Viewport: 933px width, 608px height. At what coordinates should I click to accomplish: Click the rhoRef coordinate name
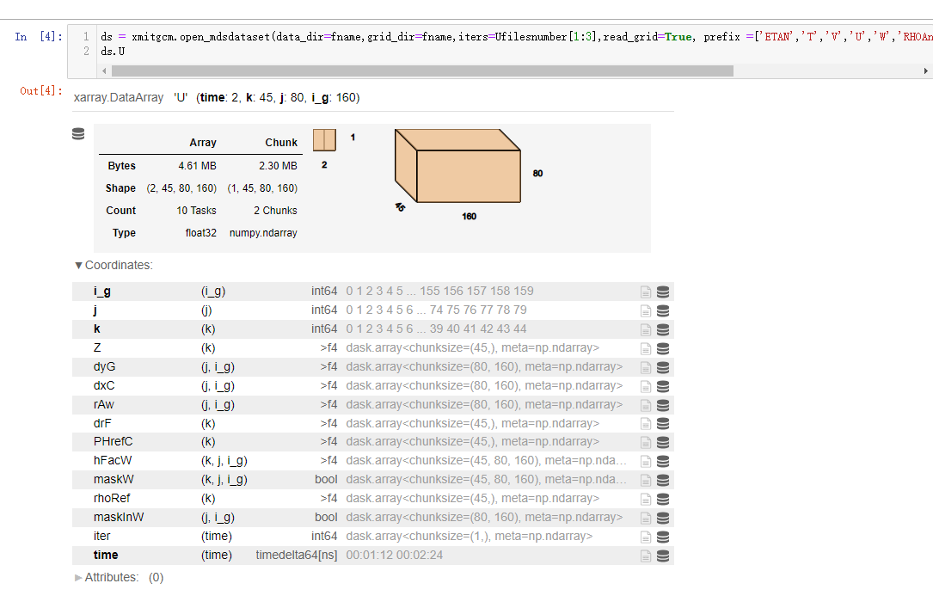(x=111, y=498)
